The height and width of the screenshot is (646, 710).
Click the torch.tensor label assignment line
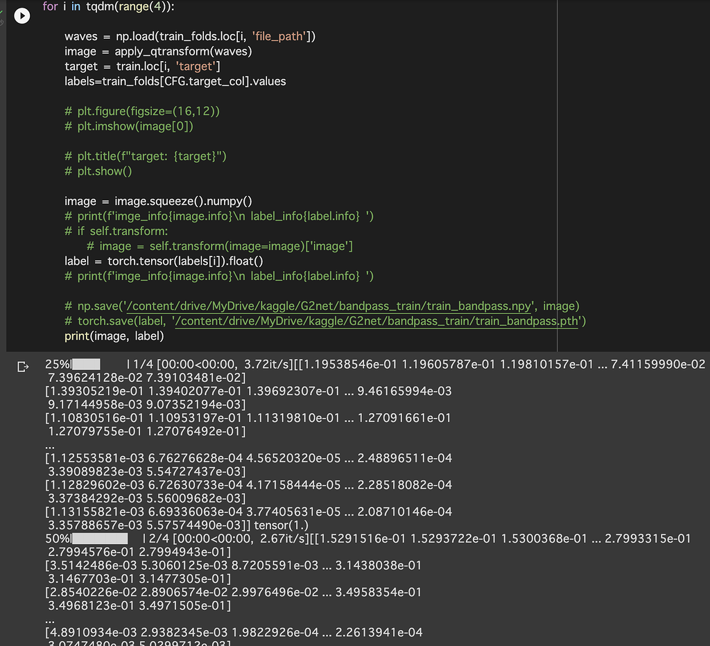click(x=164, y=261)
